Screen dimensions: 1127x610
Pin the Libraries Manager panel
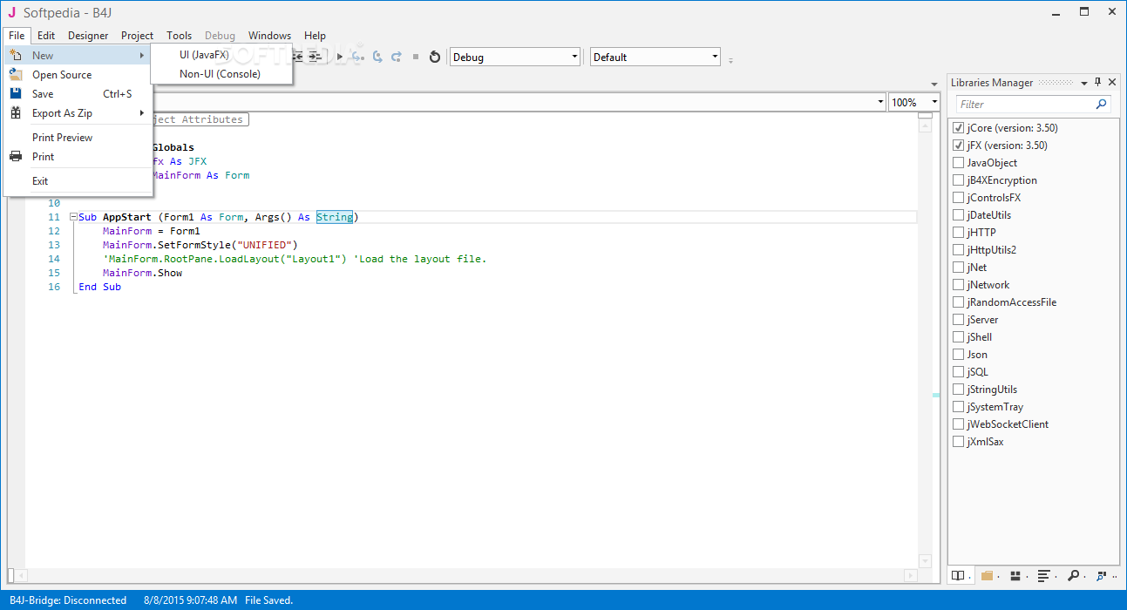coord(1097,82)
